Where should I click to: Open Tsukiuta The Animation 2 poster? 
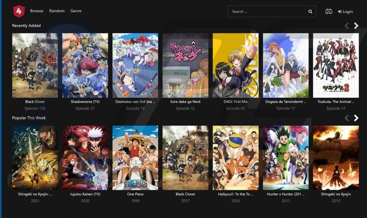click(336, 65)
